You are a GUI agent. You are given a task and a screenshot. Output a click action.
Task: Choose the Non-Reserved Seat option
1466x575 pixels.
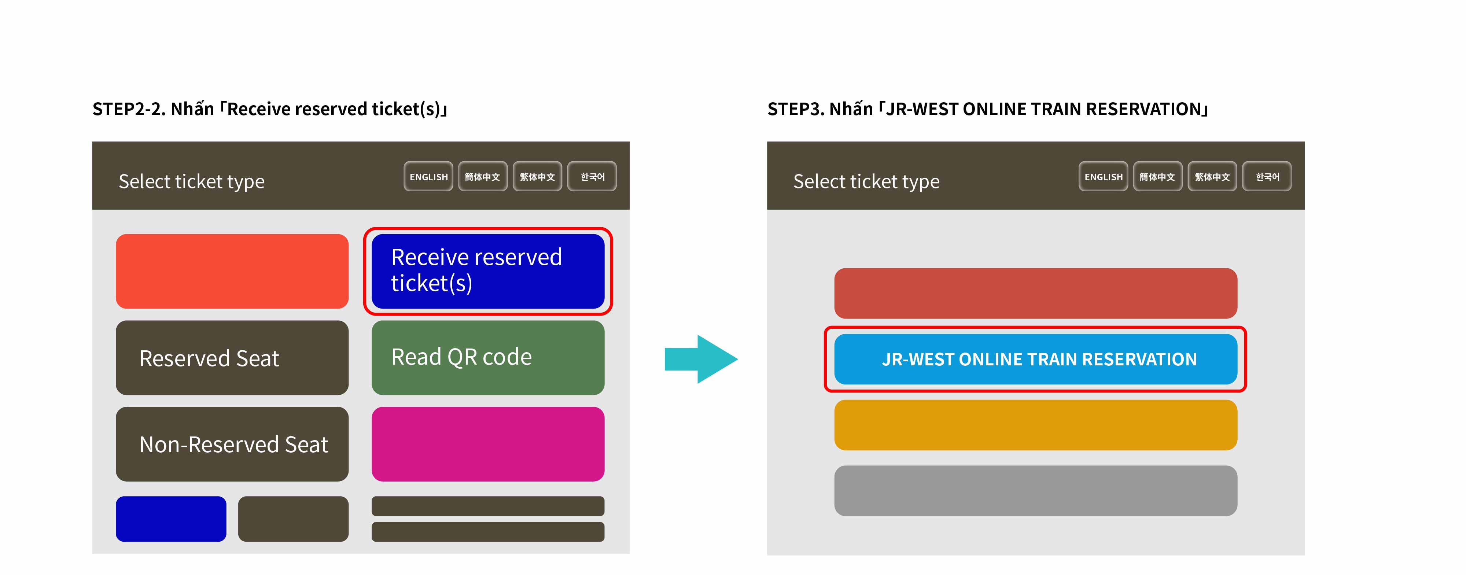click(232, 444)
